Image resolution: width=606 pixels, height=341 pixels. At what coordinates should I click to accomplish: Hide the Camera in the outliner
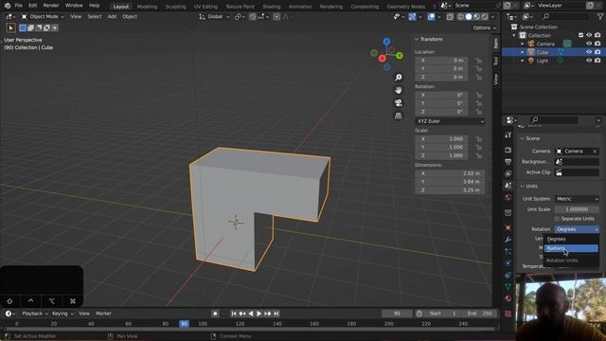point(589,44)
